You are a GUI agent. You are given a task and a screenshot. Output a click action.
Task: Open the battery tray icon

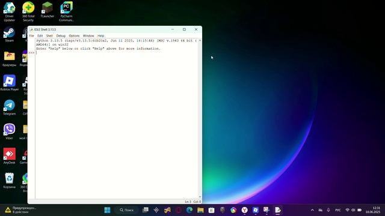[x=360, y=210]
